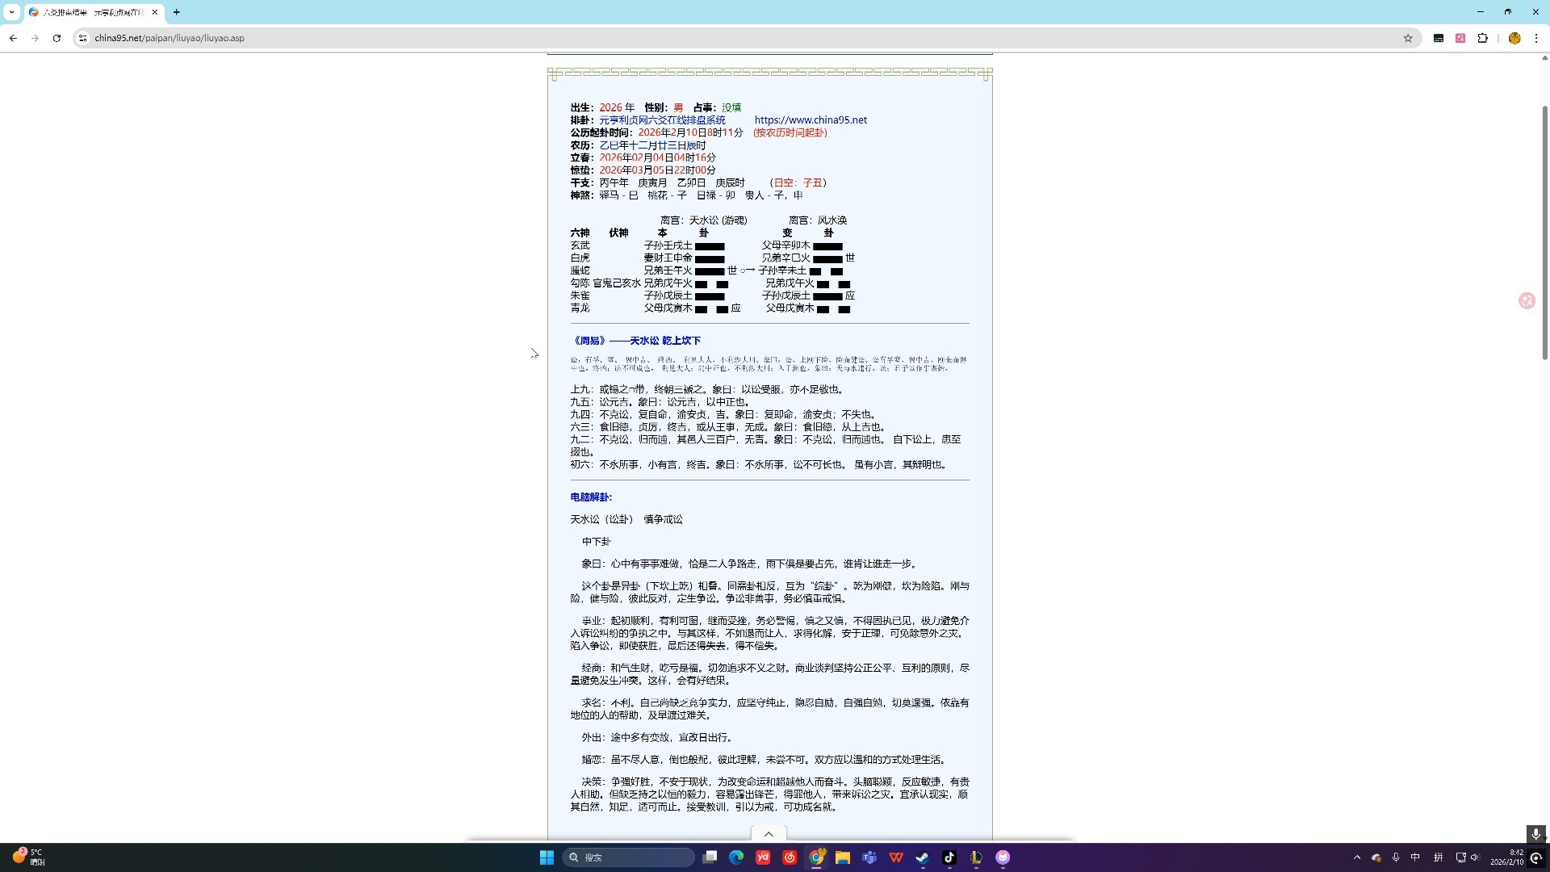This screenshot has height=872, width=1550.
Task: Click the Chrome profile avatar icon
Action: (x=1514, y=38)
